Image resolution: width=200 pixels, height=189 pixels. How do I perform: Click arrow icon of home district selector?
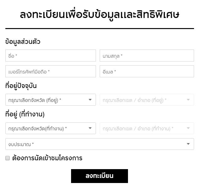[x=188, y=100]
